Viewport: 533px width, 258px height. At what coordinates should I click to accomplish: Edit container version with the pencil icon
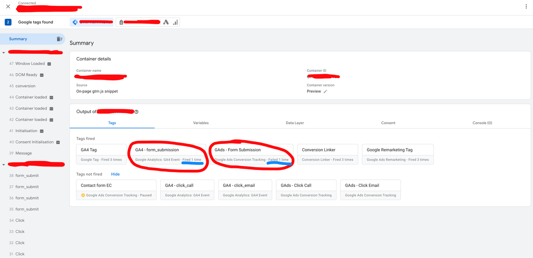[x=326, y=91]
